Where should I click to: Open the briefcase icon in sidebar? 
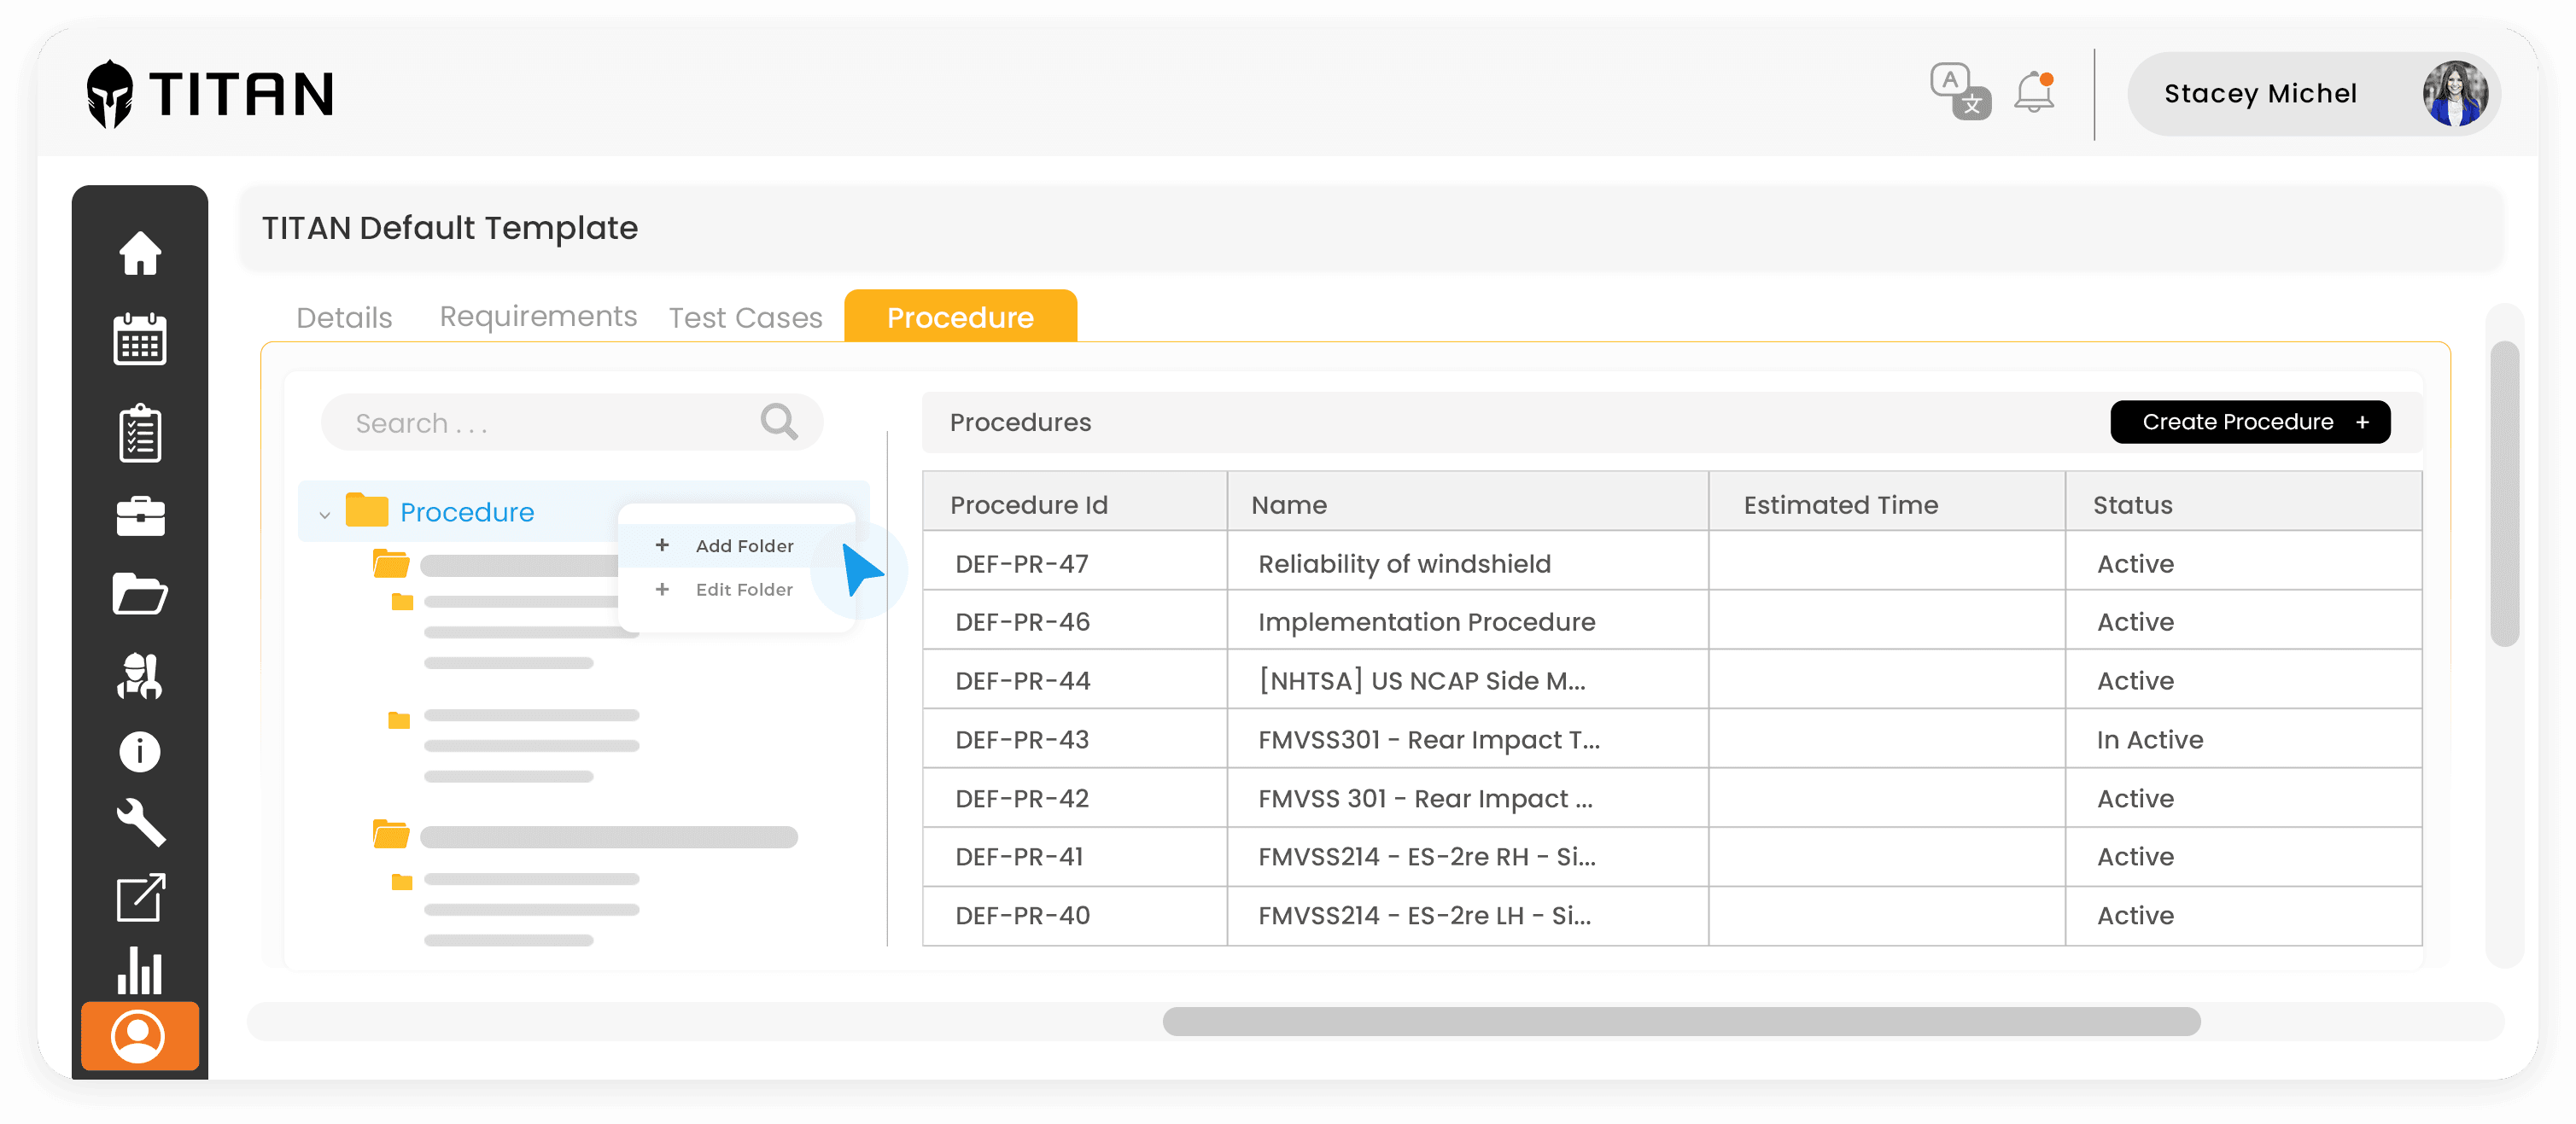click(x=140, y=516)
